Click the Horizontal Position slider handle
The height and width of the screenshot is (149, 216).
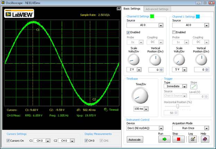(x=178, y=106)
